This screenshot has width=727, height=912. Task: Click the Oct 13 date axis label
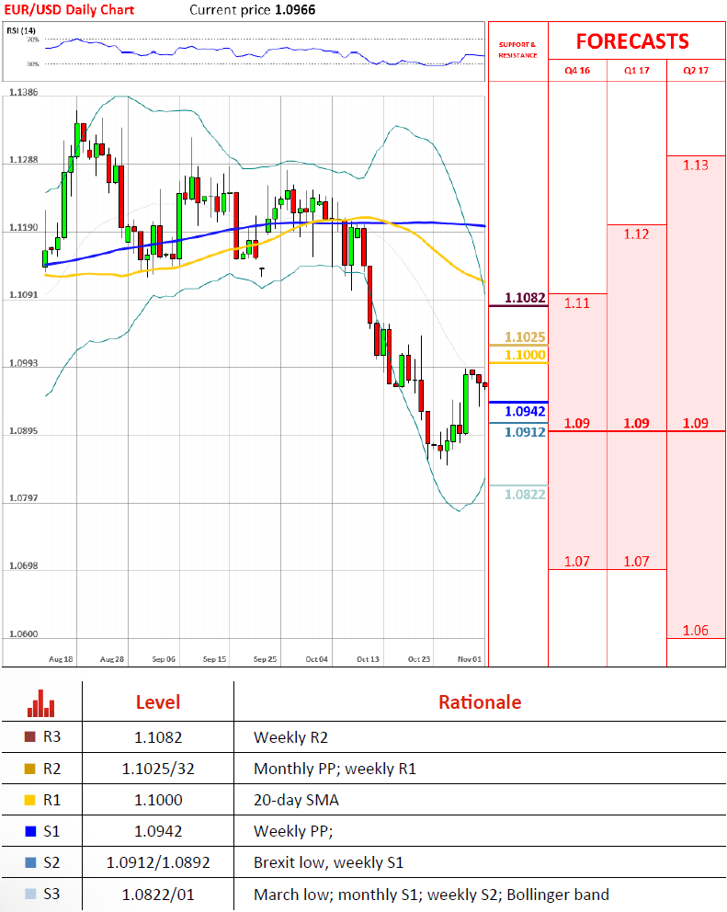click(368, 659)
